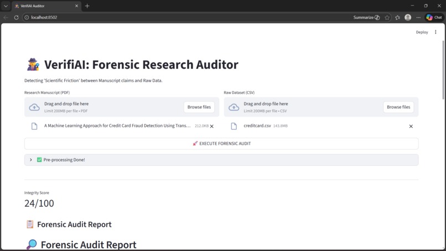Click the 24/100 integrity score value
446x251 pixels.
click(39, 203)
